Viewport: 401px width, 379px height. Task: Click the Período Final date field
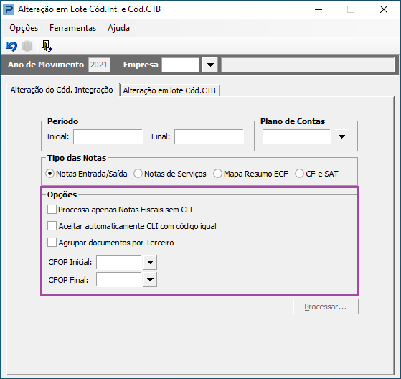point(209,136)
